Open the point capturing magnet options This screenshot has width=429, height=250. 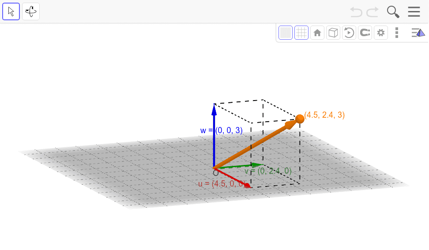click(x=365, y=33)
